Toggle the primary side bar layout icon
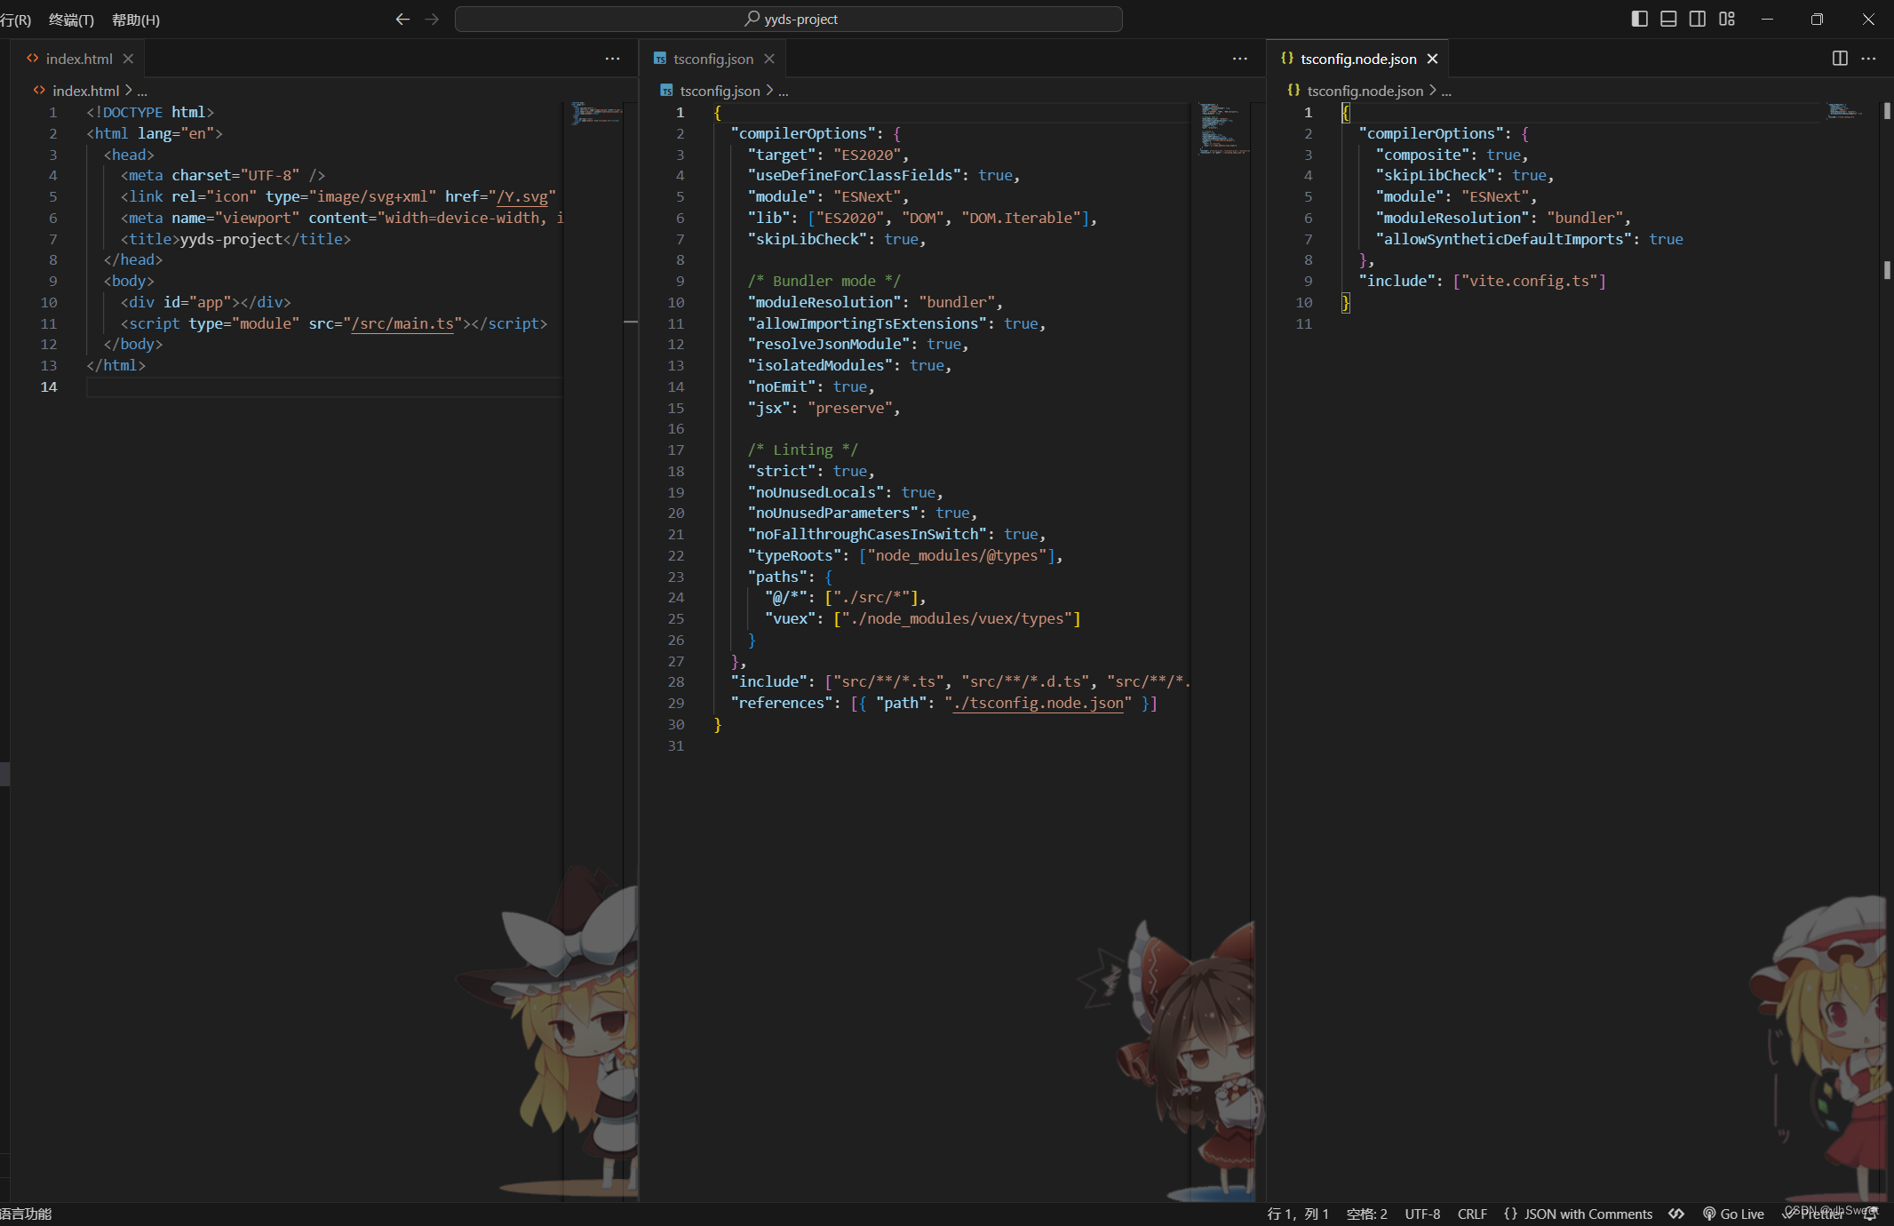This screenshot has width=1894, height=1226. (1640, 19)
